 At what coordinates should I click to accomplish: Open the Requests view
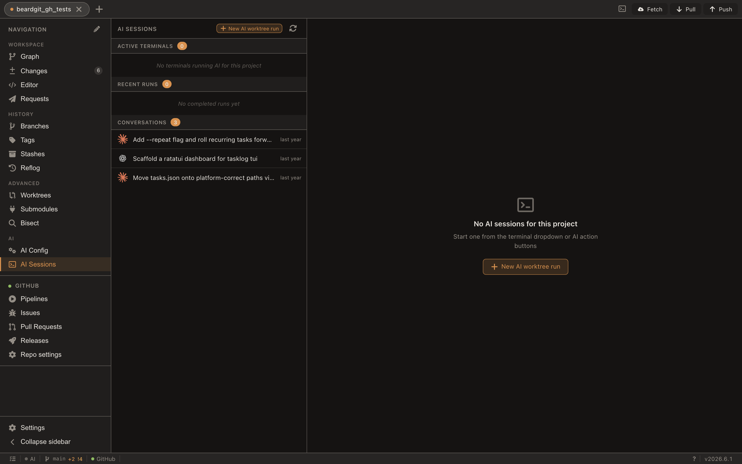55,99
